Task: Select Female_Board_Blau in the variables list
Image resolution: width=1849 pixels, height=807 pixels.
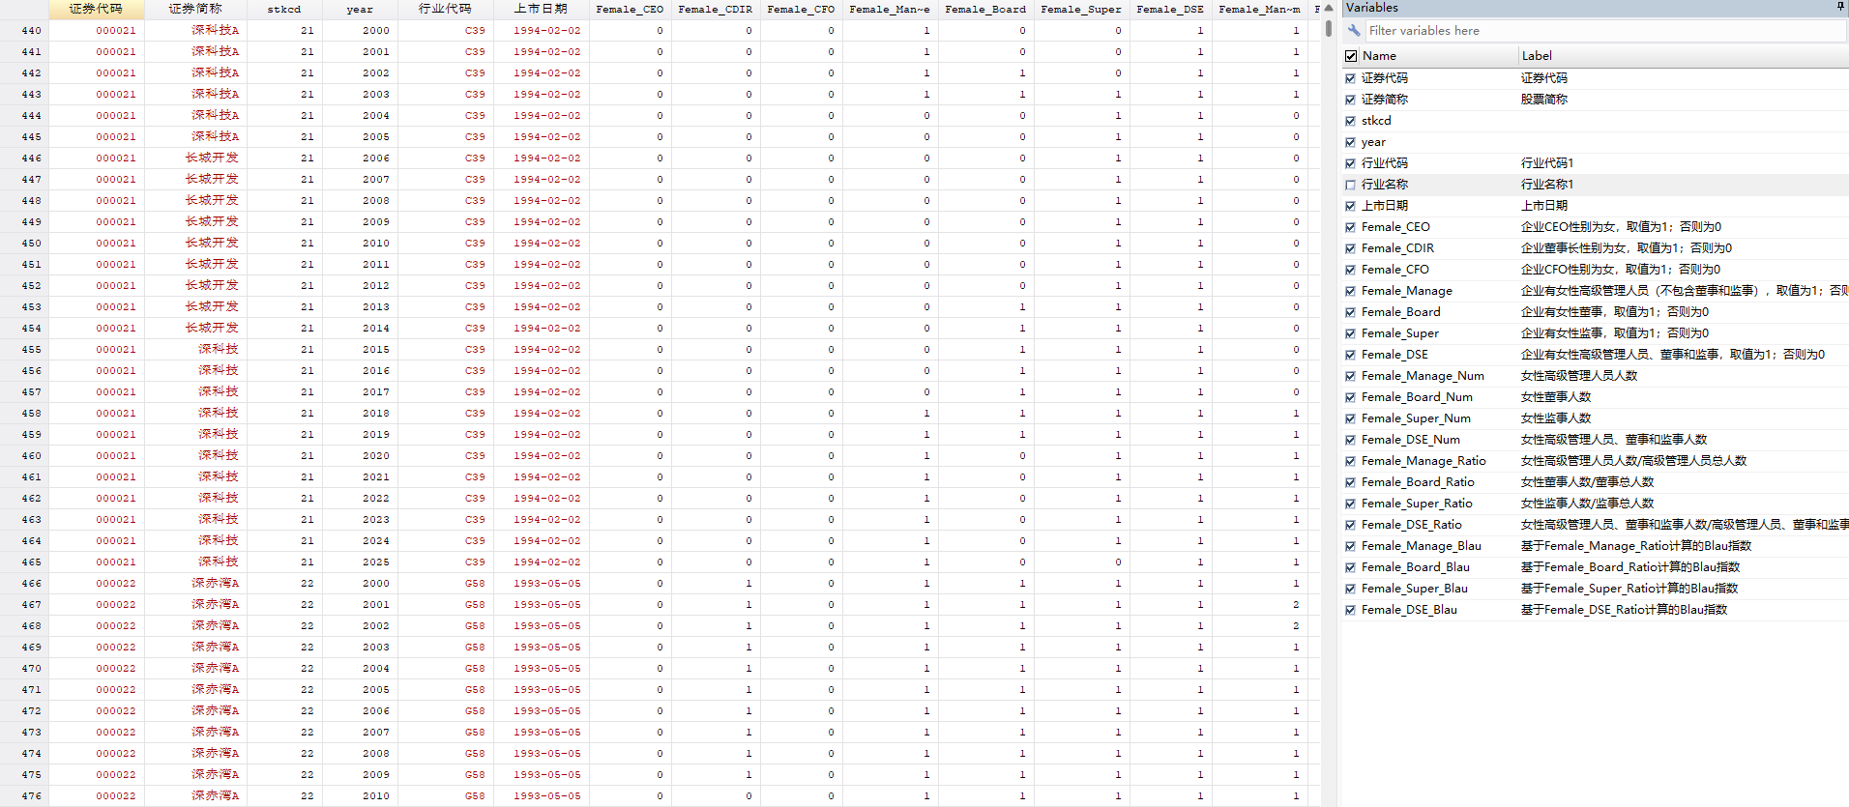Action: coord(1415,567)
